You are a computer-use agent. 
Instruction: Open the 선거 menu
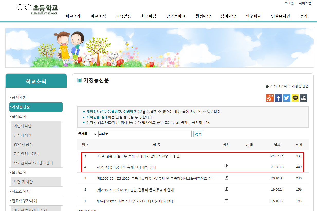304,16
